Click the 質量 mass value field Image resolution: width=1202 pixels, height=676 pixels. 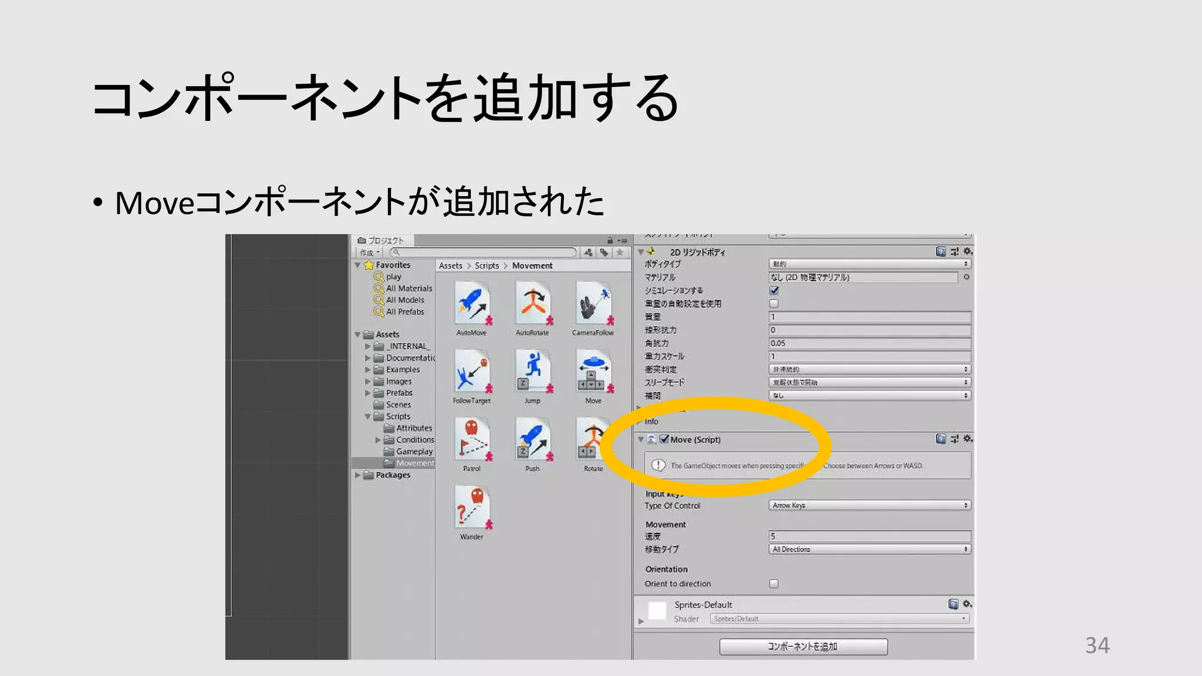870,317
